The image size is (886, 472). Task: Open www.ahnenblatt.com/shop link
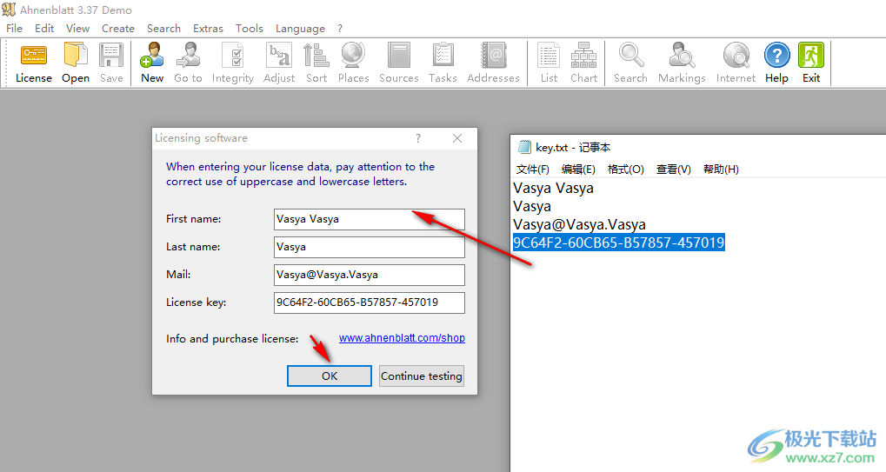(402, 337)
